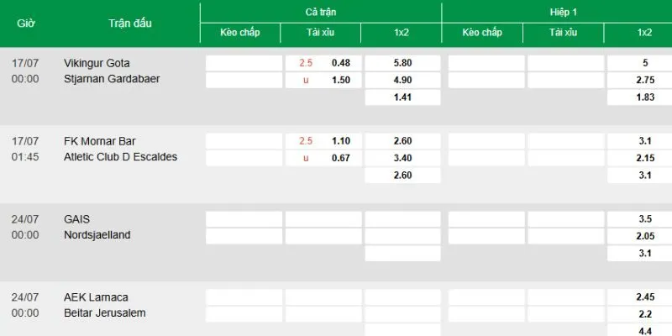This screenshot has height=336, width=672.
Task: Pick first-half odds 5 for Vikingur Gota
Action: pyautogui.click(x=644, y=63)
